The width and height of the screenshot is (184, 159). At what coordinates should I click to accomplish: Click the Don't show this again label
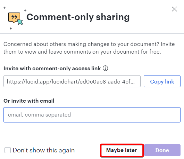[44, 150]
